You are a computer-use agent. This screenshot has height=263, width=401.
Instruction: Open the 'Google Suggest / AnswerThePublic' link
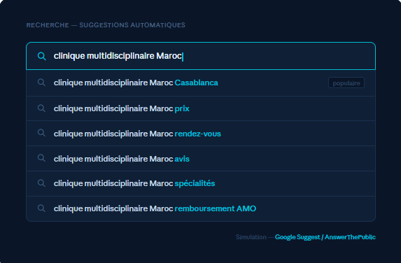(x=325, y=237)
